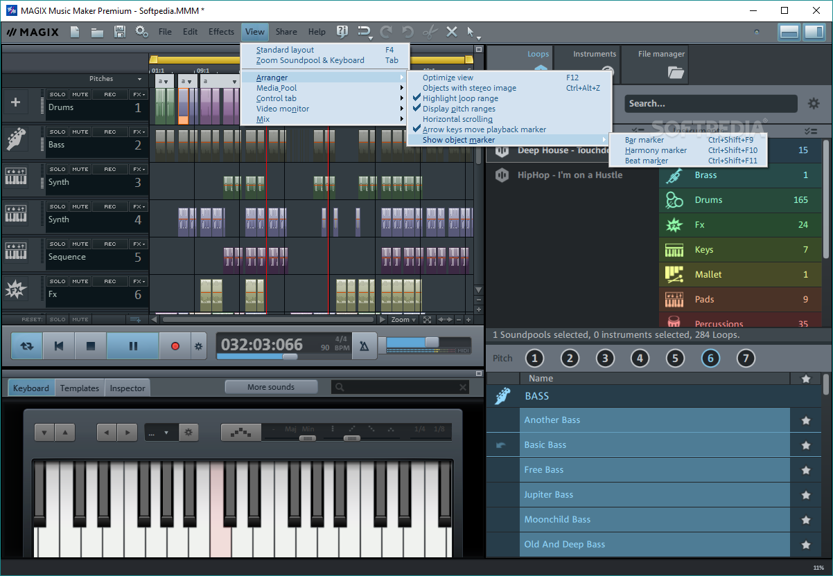Click the context help question mark icon
Screen dimensions: 833x576
click(342, 32)
